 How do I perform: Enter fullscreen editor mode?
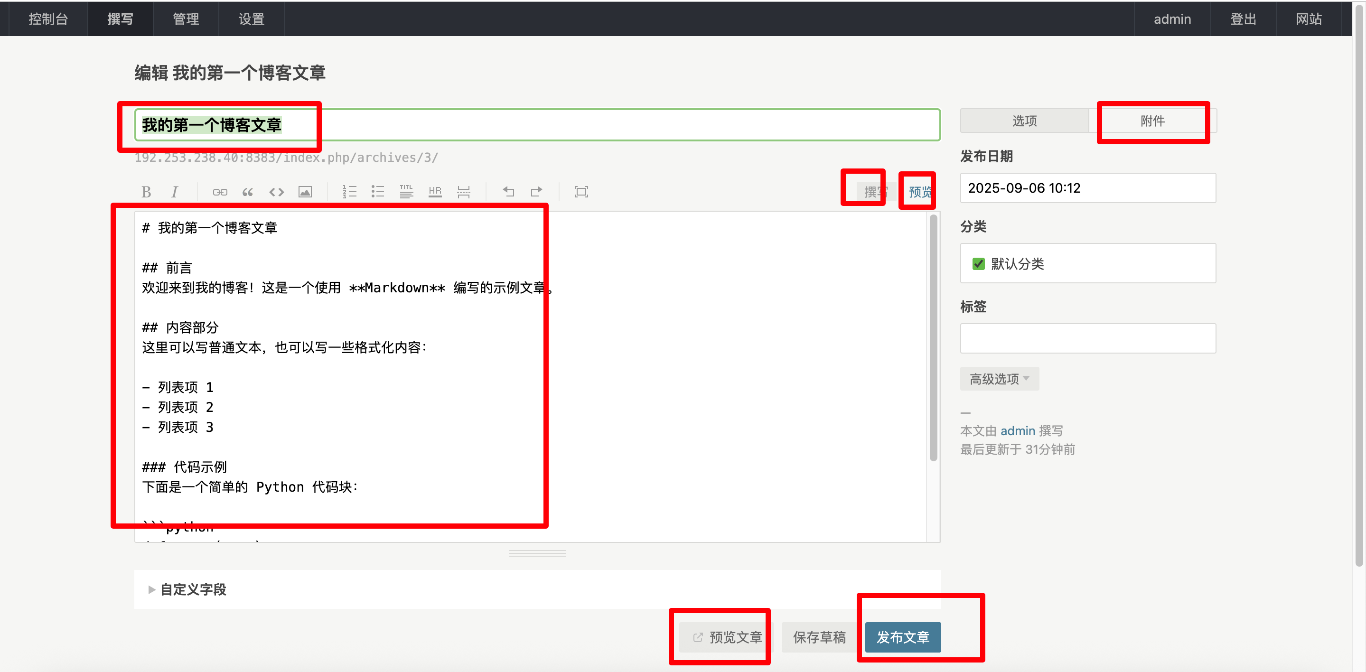(581, 191)
